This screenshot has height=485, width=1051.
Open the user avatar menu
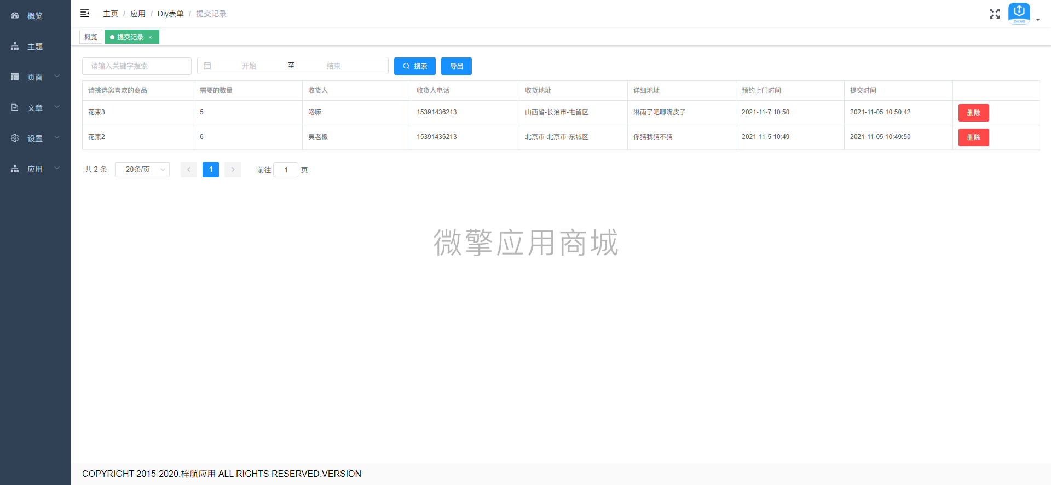tap(1019, 13)
